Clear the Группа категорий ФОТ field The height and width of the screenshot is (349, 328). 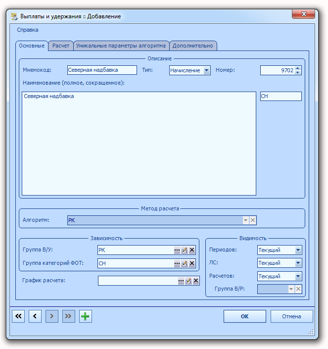pyautogui.click(x=192, y=263)
